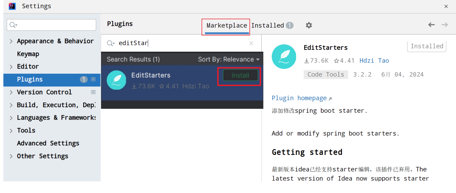Expand Appearance & Behavior section
This screenshot has height=193, width=456.
point(11,41)
